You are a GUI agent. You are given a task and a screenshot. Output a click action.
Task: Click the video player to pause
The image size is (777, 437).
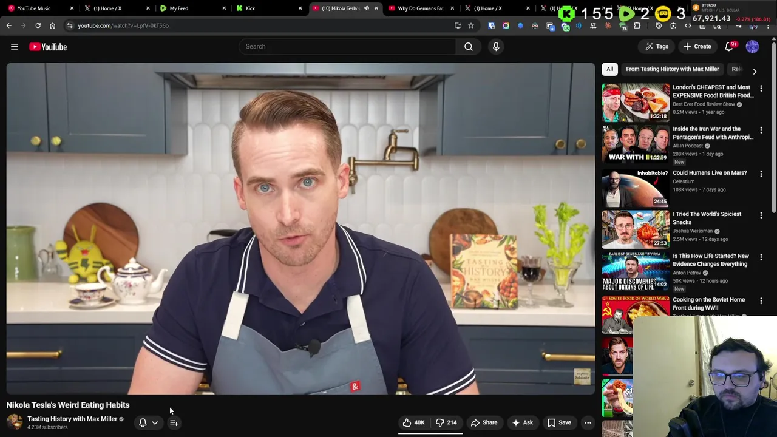[300, 228]
